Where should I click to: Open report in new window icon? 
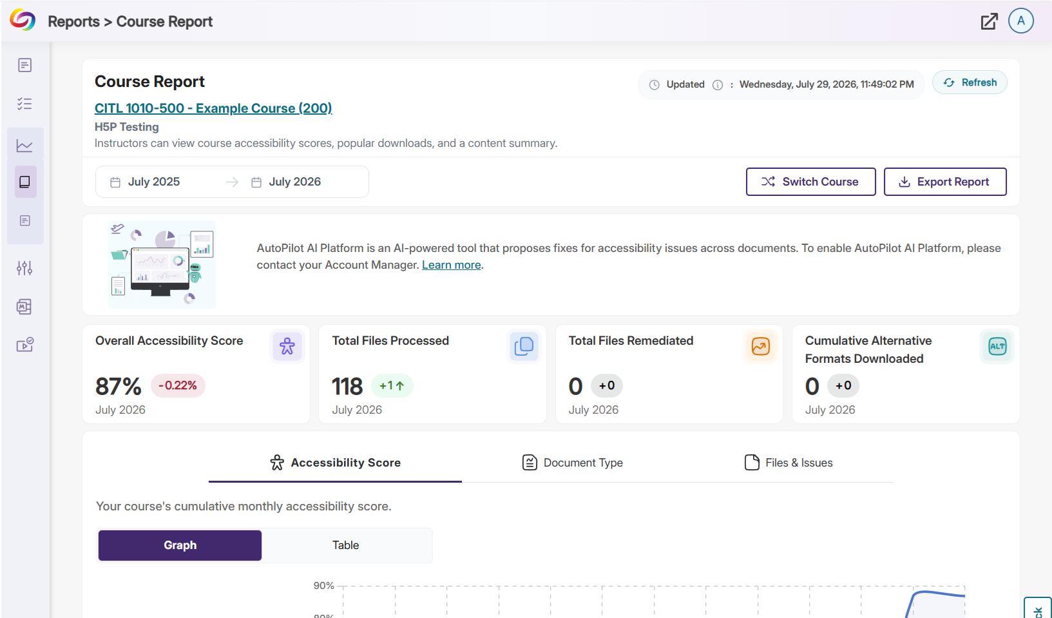[989, 21]
